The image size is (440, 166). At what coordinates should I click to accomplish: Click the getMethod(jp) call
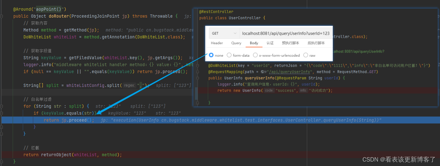coord(82,30)
